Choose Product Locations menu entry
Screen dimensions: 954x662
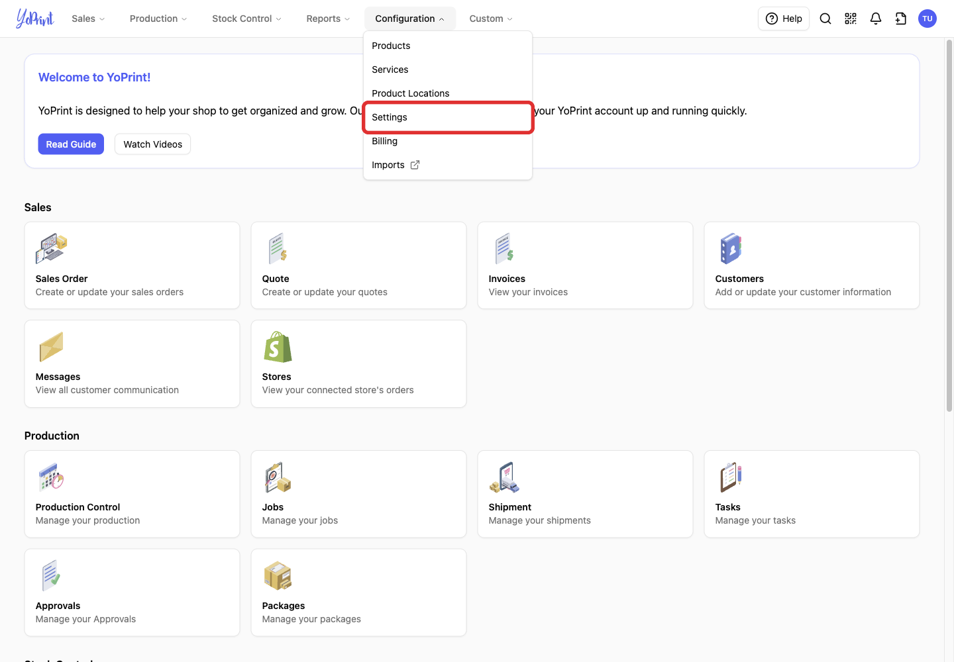tap(448, 93)
